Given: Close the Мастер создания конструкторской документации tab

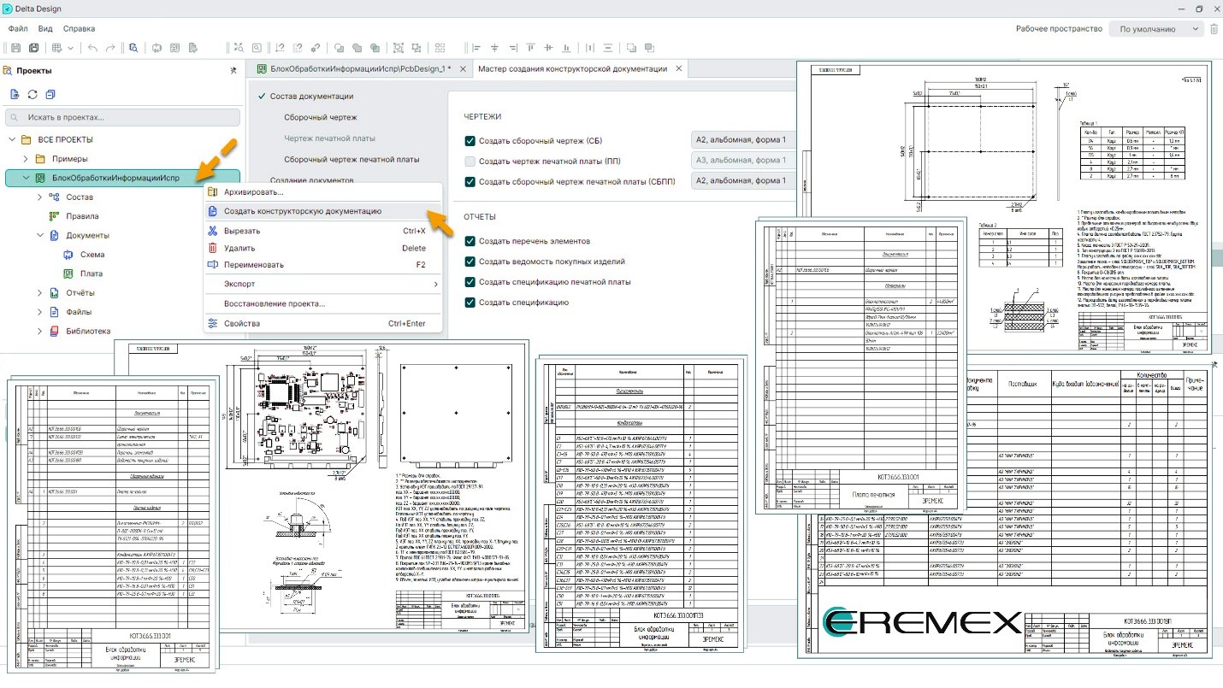Looking at the screenshot, I should [x=679, y=68].
